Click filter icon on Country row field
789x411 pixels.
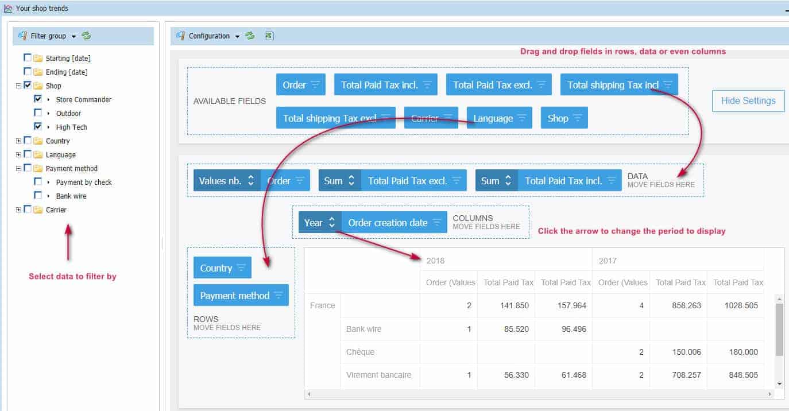point(241,268)
